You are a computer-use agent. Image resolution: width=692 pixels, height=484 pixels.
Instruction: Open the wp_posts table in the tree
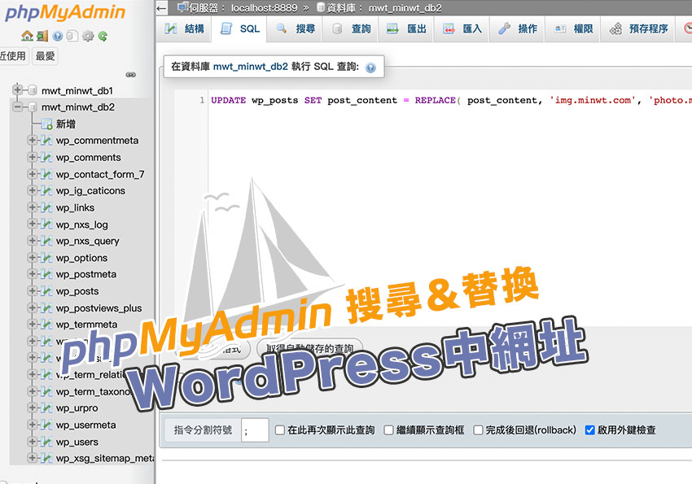coord(77,291)
